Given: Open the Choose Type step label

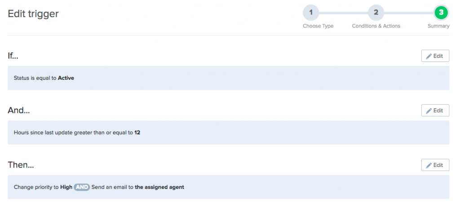Looking at the screenshot, I should 318,26.
